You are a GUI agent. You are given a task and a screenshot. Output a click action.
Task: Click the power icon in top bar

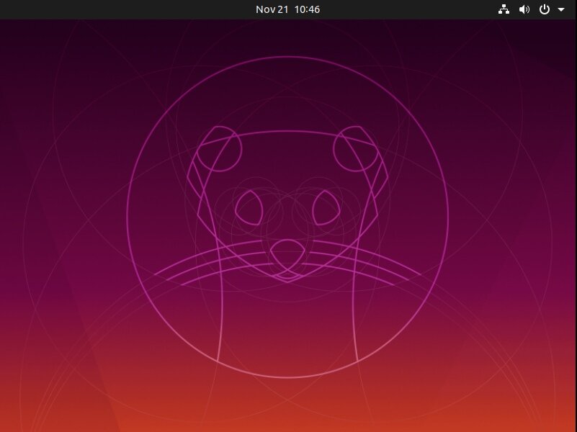click(x=545, y=9)
